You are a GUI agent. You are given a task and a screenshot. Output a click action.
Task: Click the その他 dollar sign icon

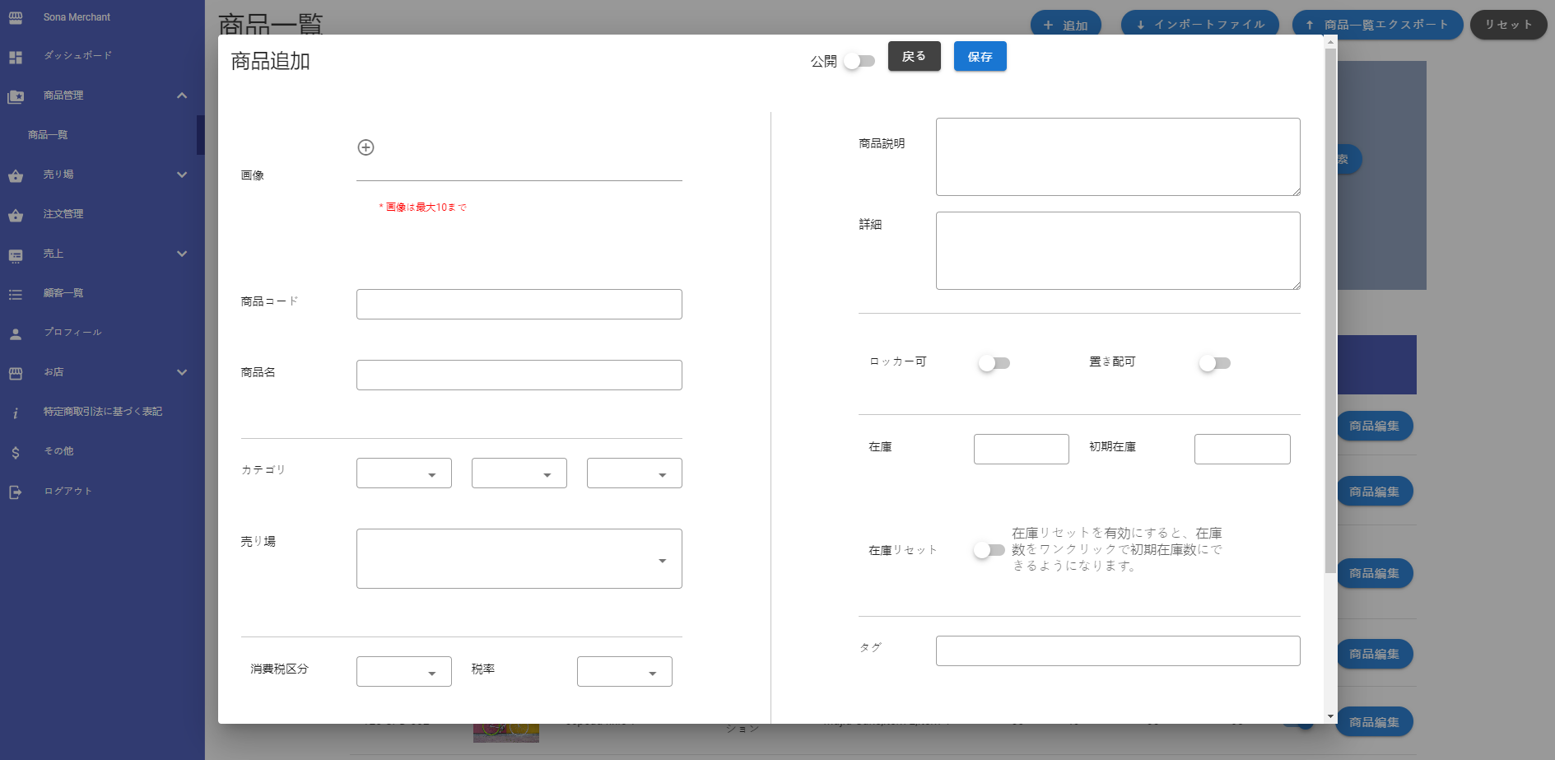(16, 453)
